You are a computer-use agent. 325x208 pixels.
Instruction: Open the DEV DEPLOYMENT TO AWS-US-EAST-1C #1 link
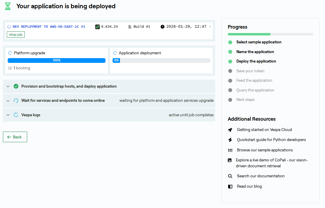click(49, 27)
